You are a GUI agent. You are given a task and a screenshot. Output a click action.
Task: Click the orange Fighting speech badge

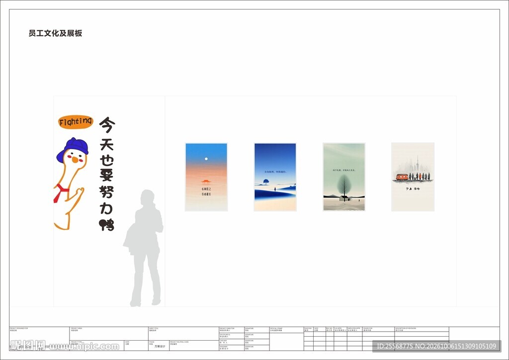[x=76, y=122]
